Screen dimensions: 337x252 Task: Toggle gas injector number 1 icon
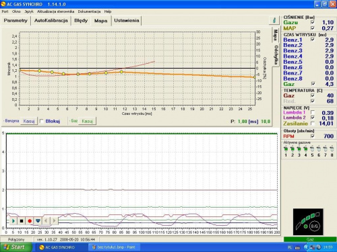pyautogui.click(x=286, y=149)
